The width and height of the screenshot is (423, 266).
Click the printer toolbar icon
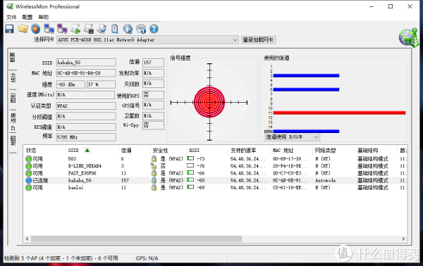click(89, 29)
